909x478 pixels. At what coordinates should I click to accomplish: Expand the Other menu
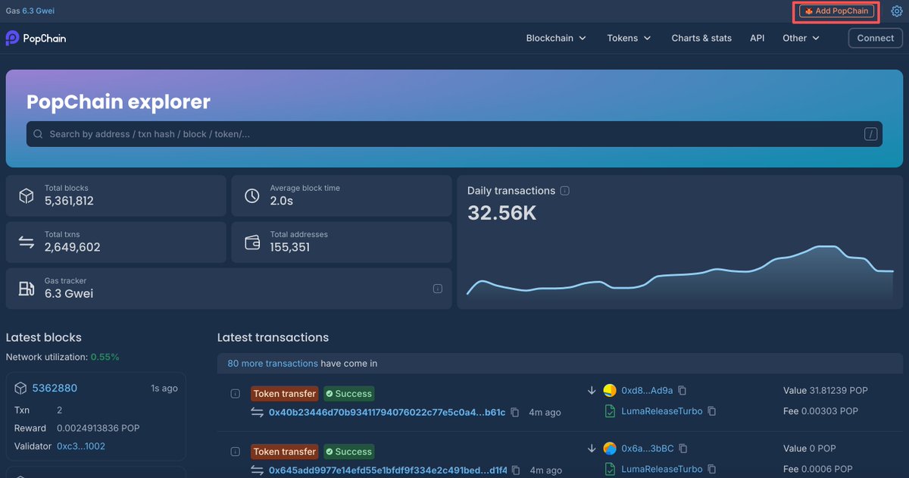pyautogui.click(x=801, y=38)
